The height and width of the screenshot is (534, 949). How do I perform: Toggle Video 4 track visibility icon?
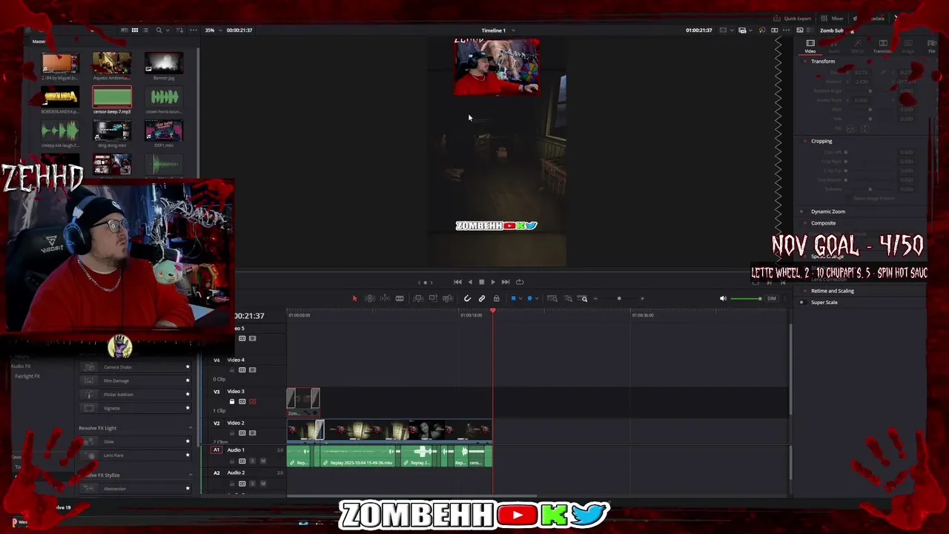pyautogui.click(x=252, y=370)
